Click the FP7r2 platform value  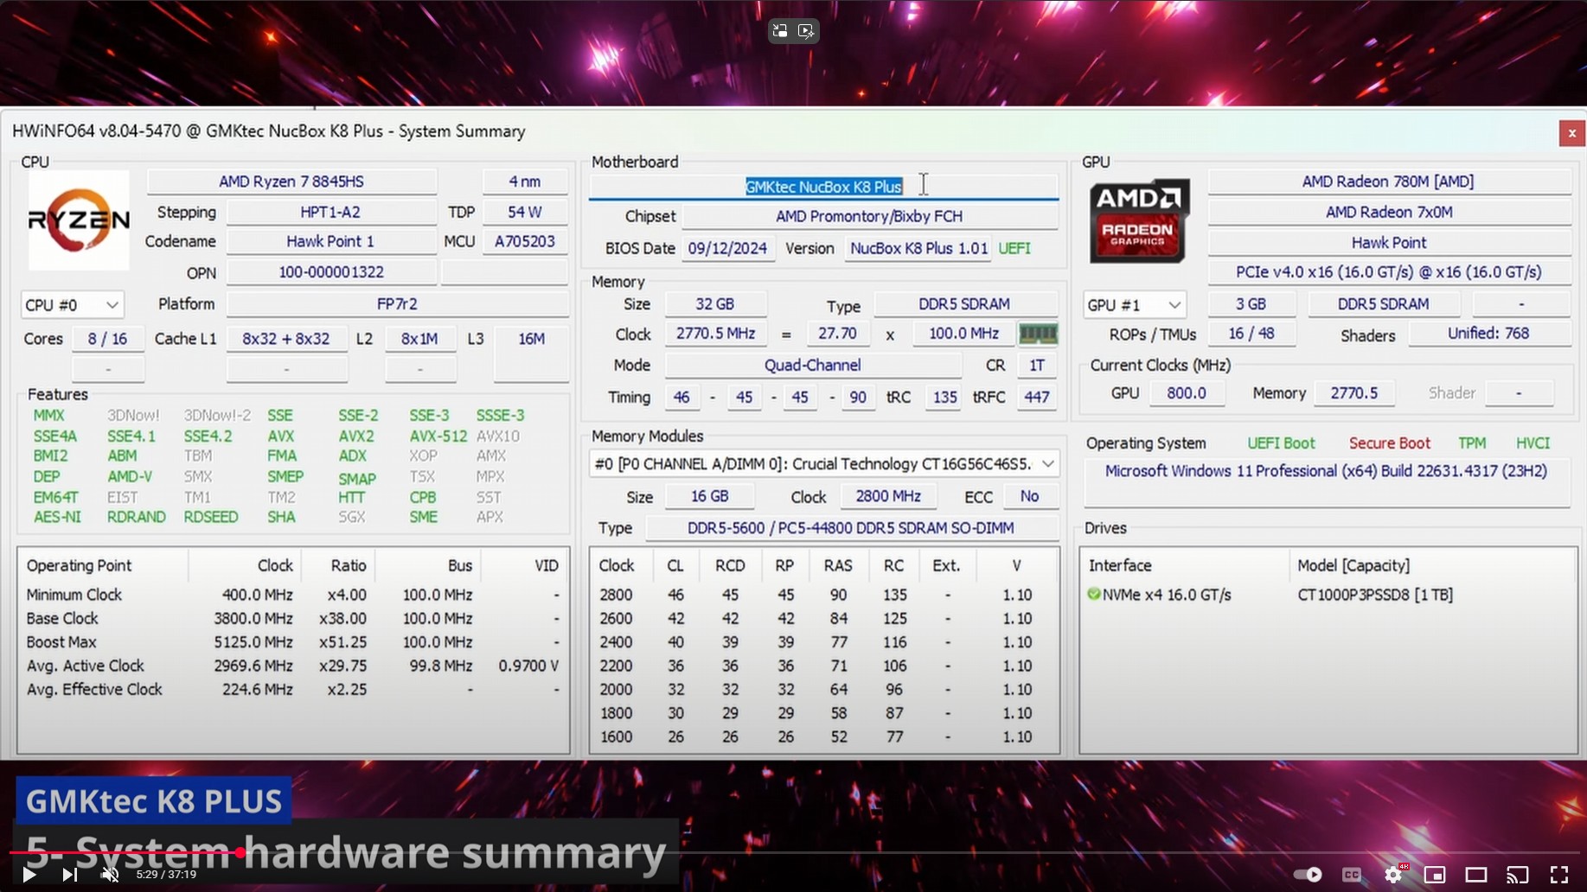[397, 304]
